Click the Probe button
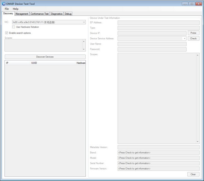The height and width of the screenshot is (181, 204). coord(193,33)
